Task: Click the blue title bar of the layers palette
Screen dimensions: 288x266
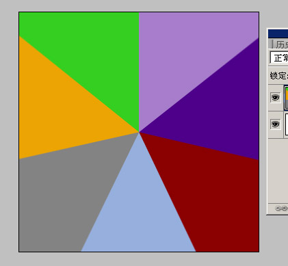Action: tap(278, 34)
